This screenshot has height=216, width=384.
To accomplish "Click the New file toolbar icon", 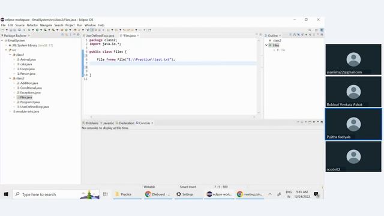I will (x=2, y=30).
